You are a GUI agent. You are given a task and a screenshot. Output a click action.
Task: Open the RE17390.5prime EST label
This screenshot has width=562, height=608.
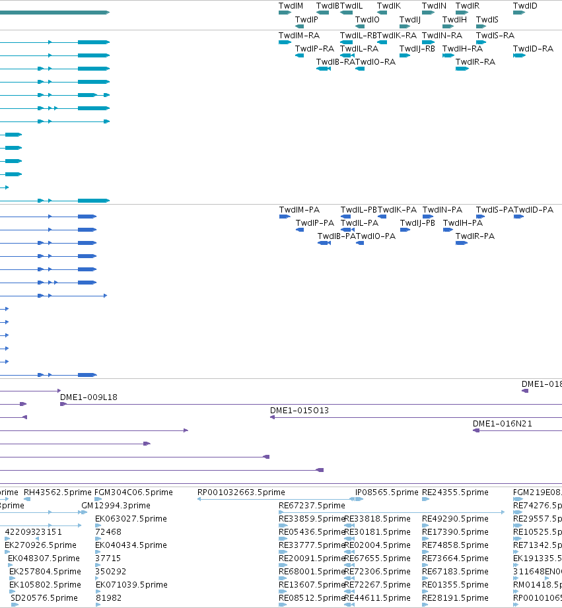click(455, 532)
